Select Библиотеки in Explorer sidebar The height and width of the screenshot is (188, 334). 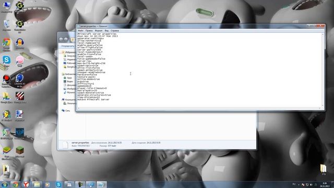point(68,74)
